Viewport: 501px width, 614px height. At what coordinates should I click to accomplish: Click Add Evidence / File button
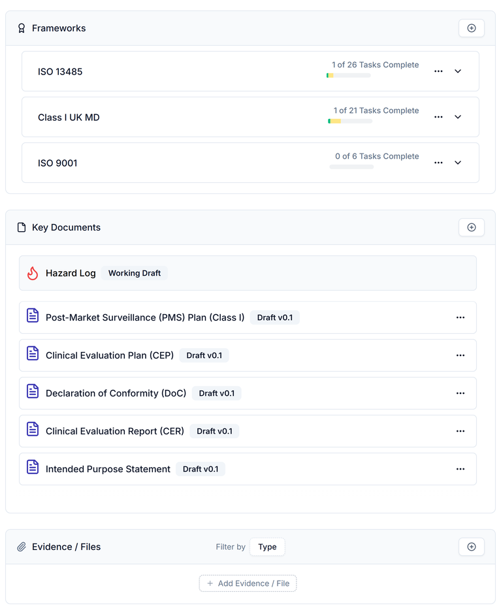pos(248,583)
